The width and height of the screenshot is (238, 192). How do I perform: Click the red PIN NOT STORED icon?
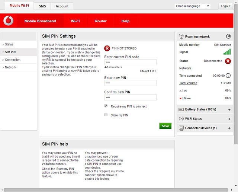tap(107, 48)
